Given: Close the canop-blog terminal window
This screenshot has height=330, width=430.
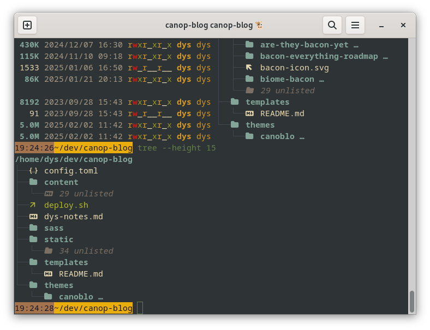Looking at the screenshot, I should (x=403, y=25).
